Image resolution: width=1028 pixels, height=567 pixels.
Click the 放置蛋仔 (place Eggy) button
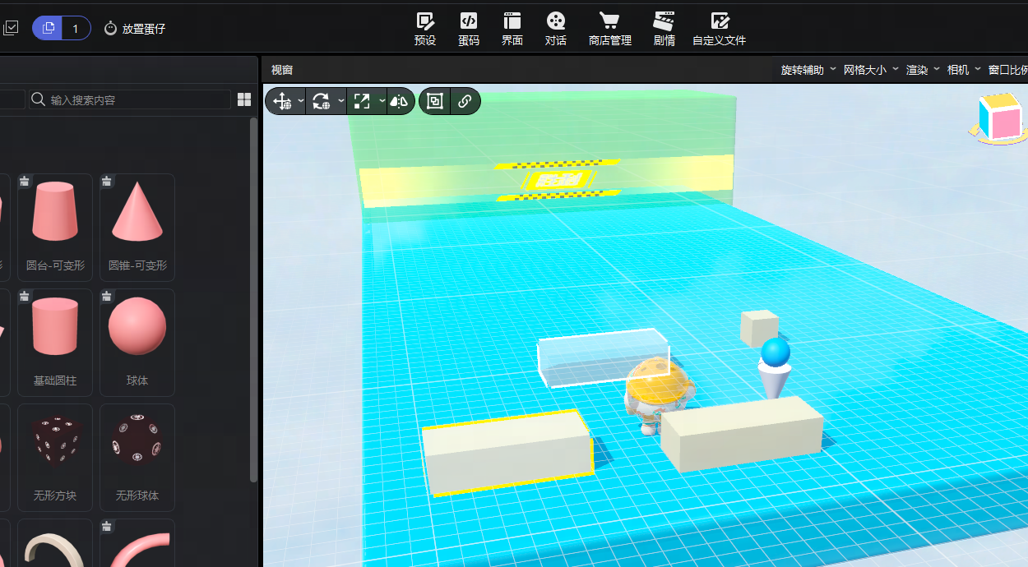[135, 29]
